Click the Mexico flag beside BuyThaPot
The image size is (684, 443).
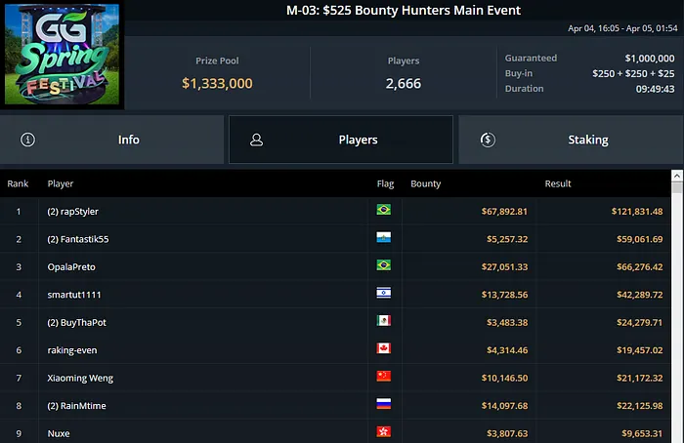(384, 321)
